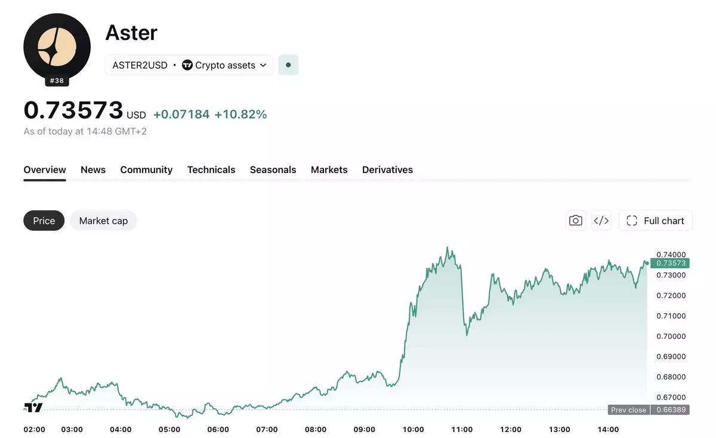
Task: Open the Technicals tab
Action: point(211,170)
